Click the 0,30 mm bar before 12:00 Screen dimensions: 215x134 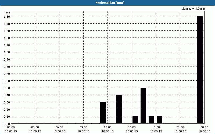(x=103, y=113)
